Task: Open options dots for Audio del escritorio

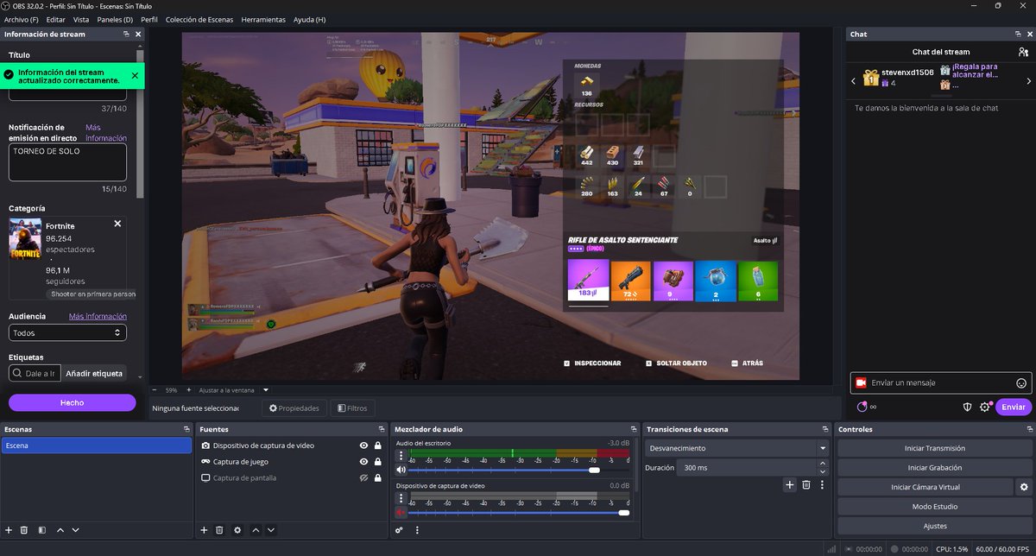Action: click(401, 456)
